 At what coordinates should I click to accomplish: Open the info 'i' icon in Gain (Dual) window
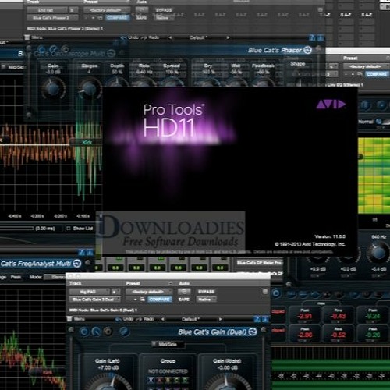point(264,319)
